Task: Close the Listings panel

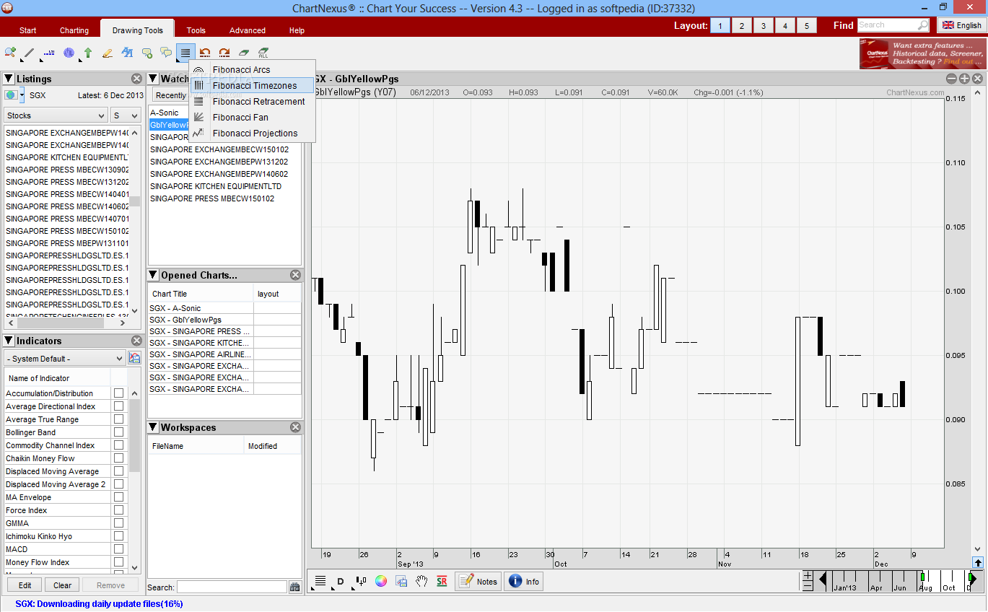Action: [137, 79]
